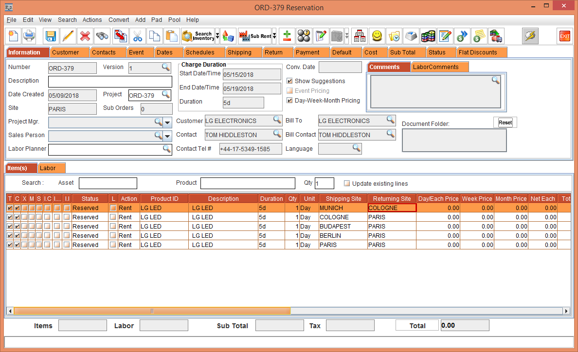578x352 pixels.
Task: Click the red EXIT icon
Action: coord(564,36)
